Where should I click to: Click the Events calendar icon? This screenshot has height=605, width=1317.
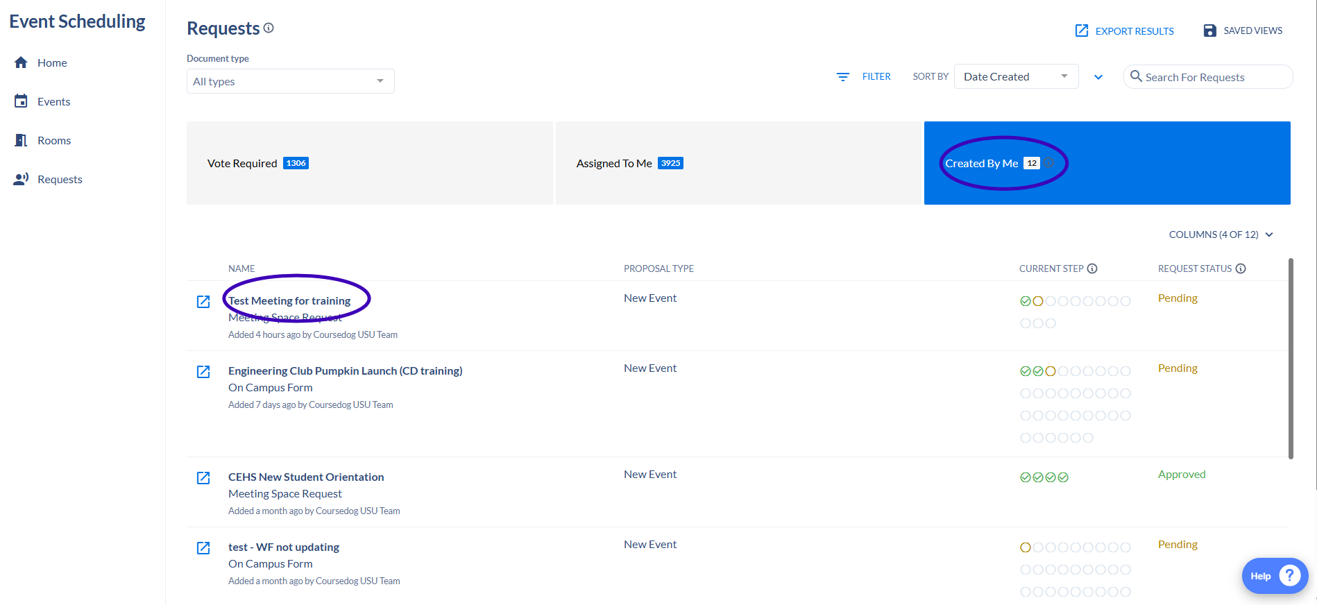[21, 101]
